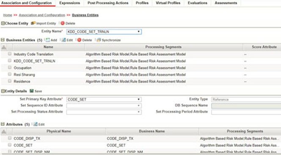Click the hierarchy icon in Business Entities table header

coord(4,47)
